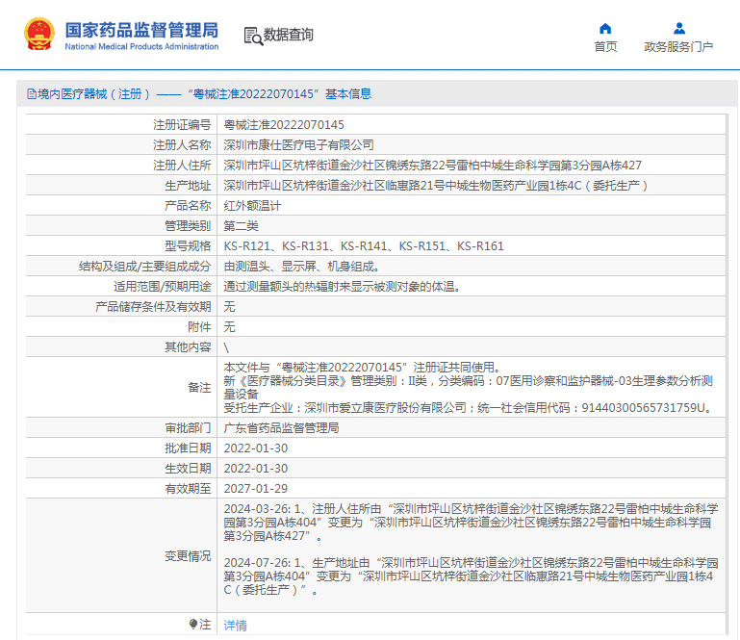This screenshot has height=640, width=740.
Task: Open 政务服务门户 text link
Action: click(678, 47)
